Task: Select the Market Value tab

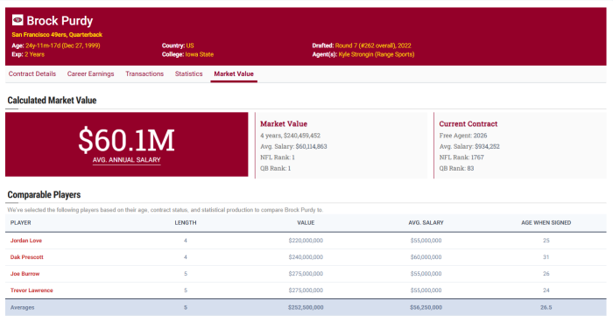Action: pyautogui.click(x=234, y=73)
